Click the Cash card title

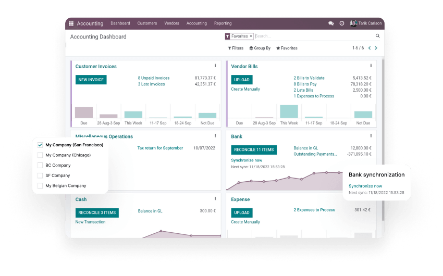(81, 199)
